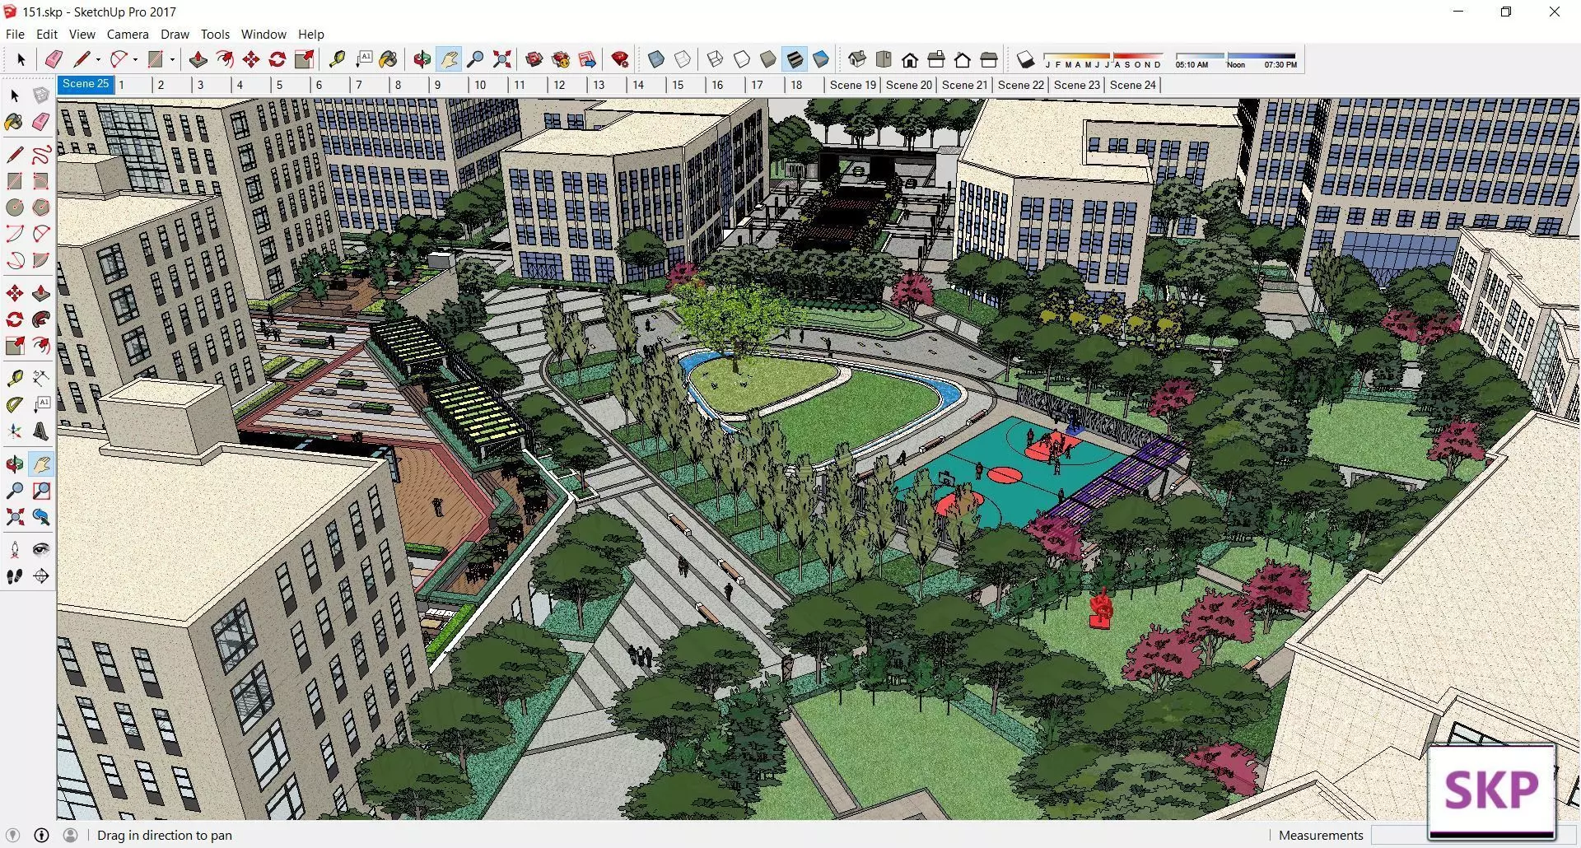
Task: Switch to Right standard view
Action: (x=936, y=59)
